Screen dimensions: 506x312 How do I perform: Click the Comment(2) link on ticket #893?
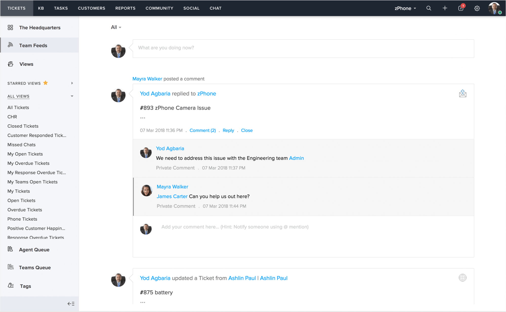click(x=203, y=130)
